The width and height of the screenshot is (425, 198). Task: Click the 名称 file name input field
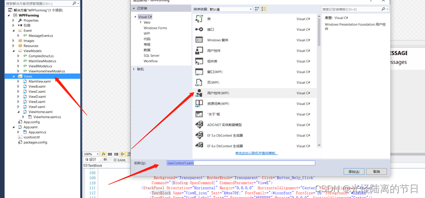pos(241,163)
